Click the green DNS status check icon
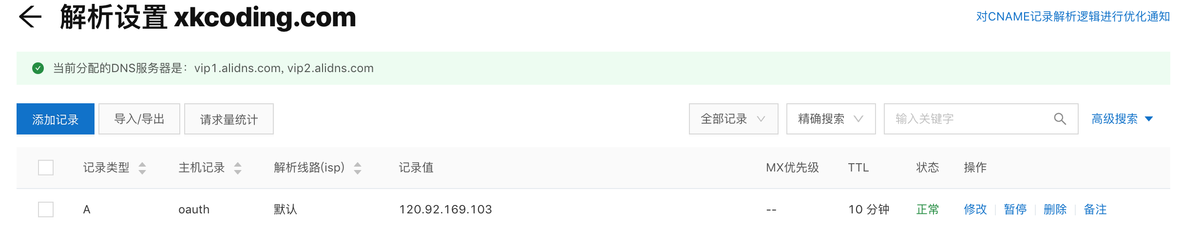 tap(38, 68)
